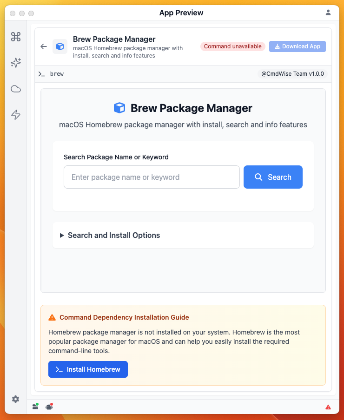Click the blue package icon in header
The height and width of the screenshot is (420, 344).
click(x=60, y=46)
